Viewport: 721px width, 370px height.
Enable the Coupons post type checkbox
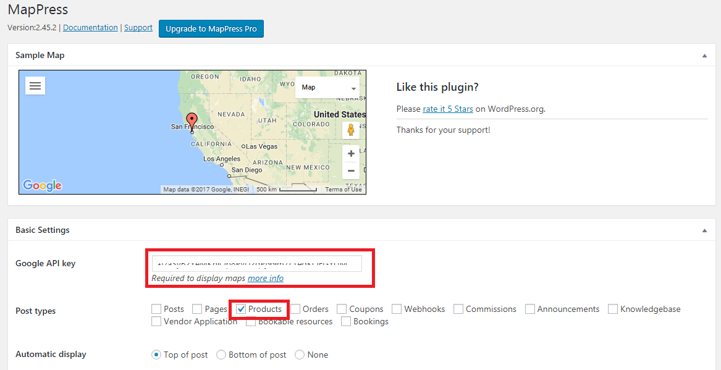[342, 309]
